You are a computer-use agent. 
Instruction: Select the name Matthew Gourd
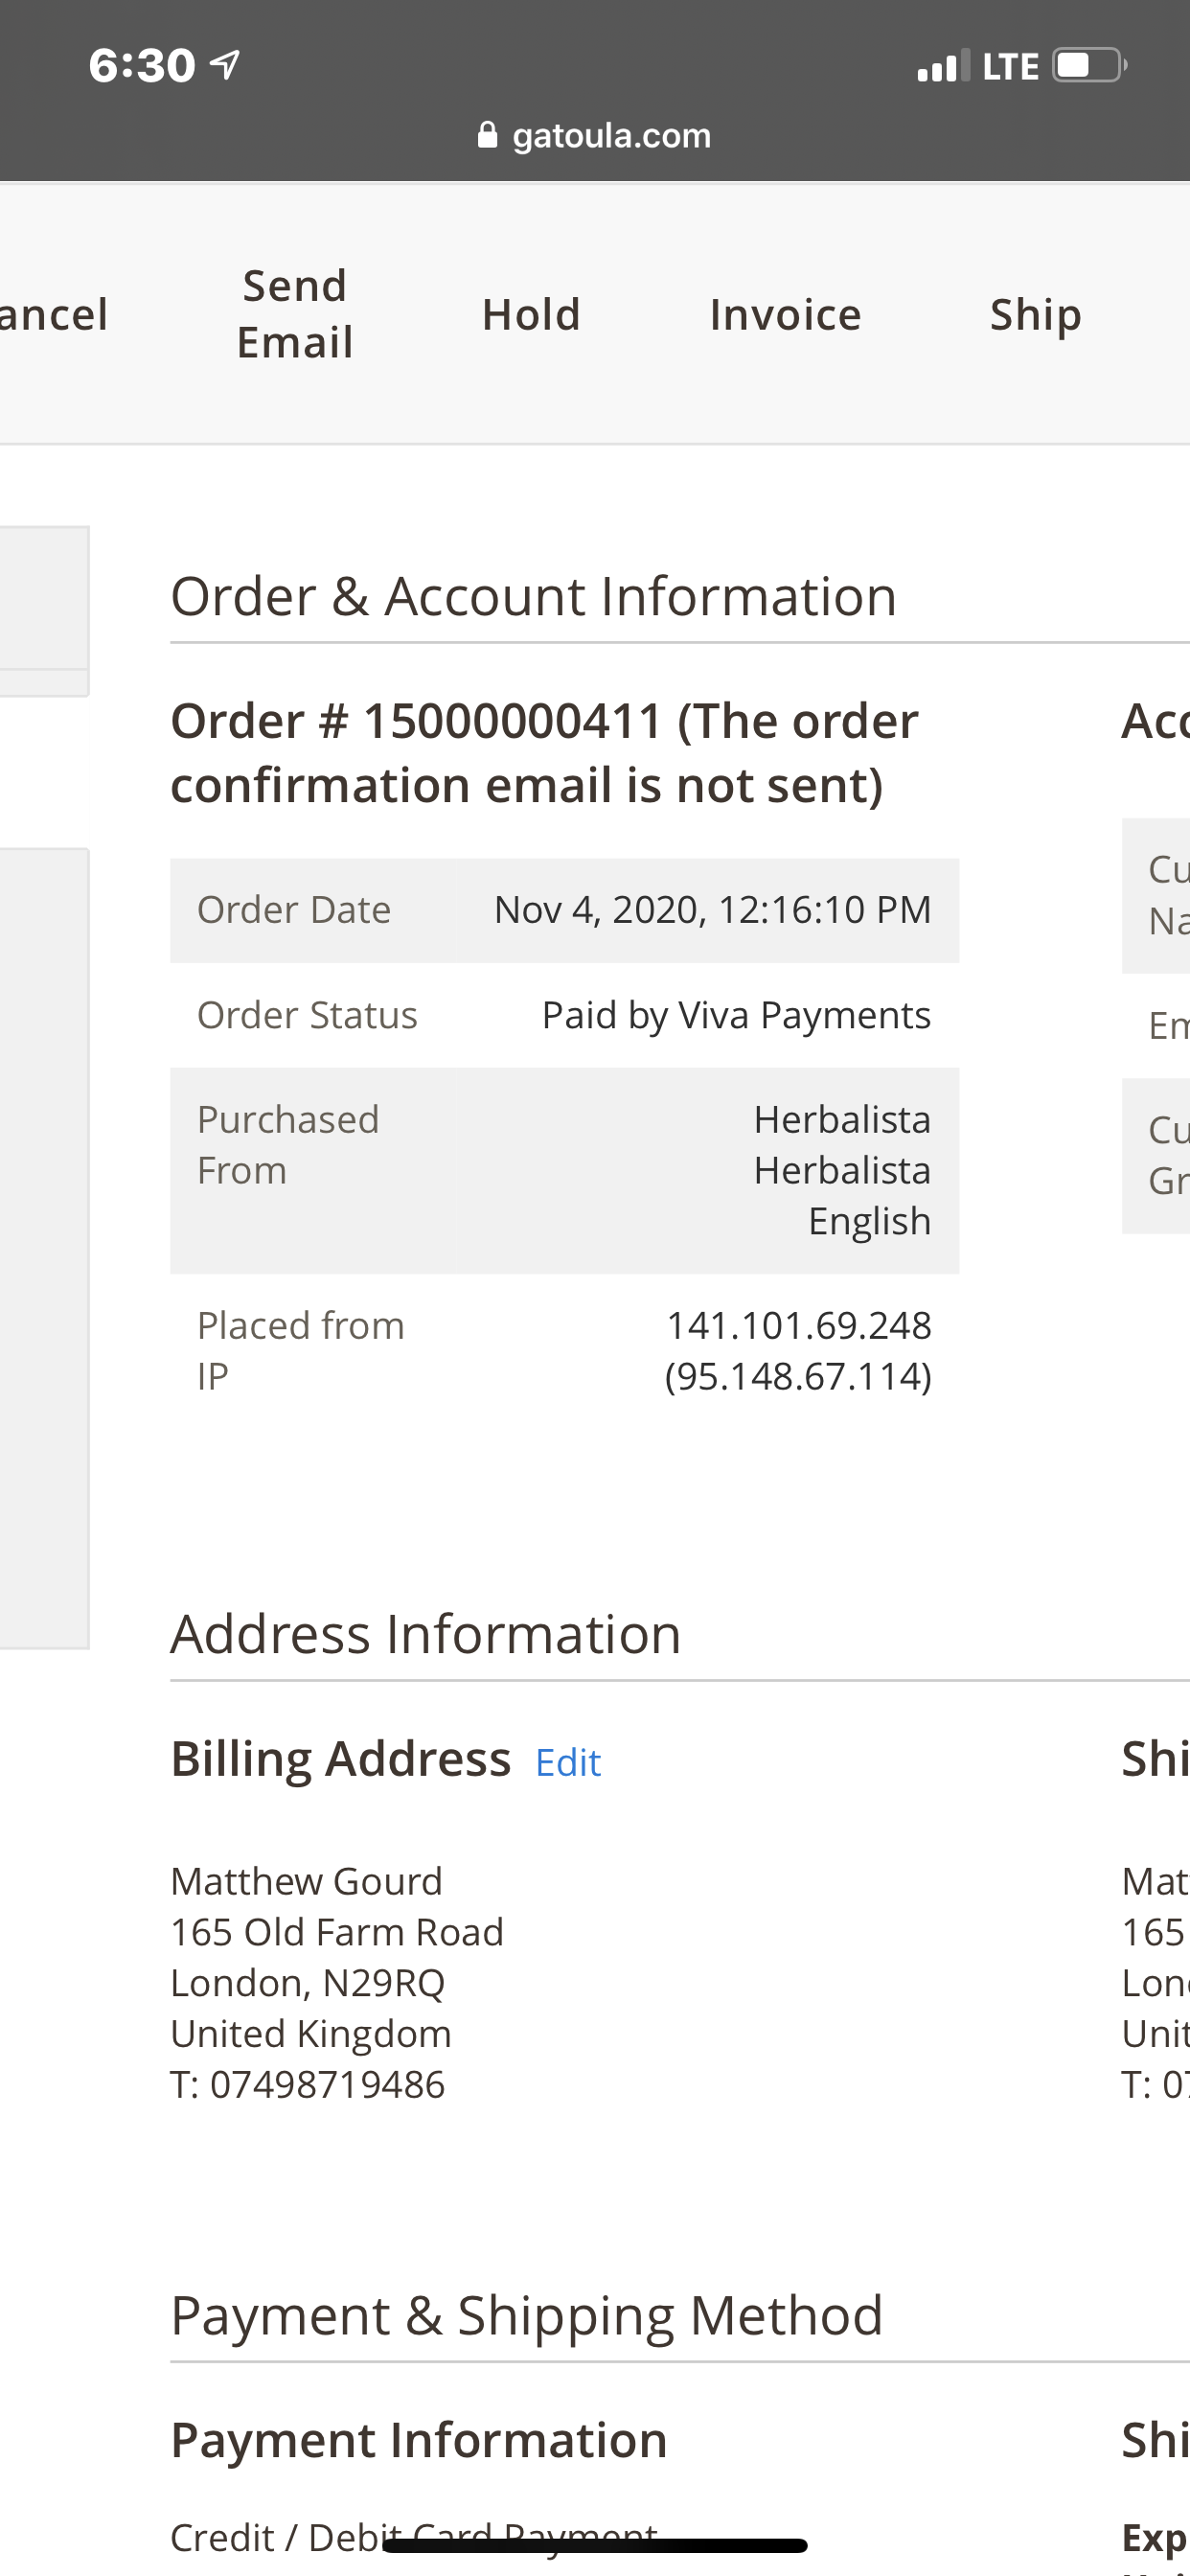tap(307, 1880)
